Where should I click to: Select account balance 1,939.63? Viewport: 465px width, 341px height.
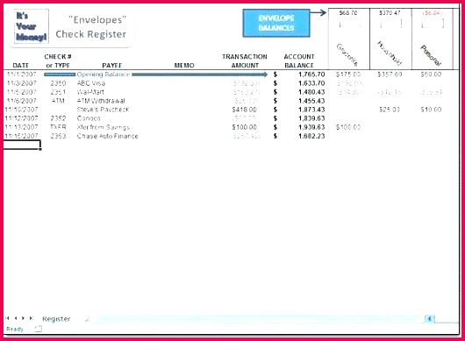click(311, 127)
